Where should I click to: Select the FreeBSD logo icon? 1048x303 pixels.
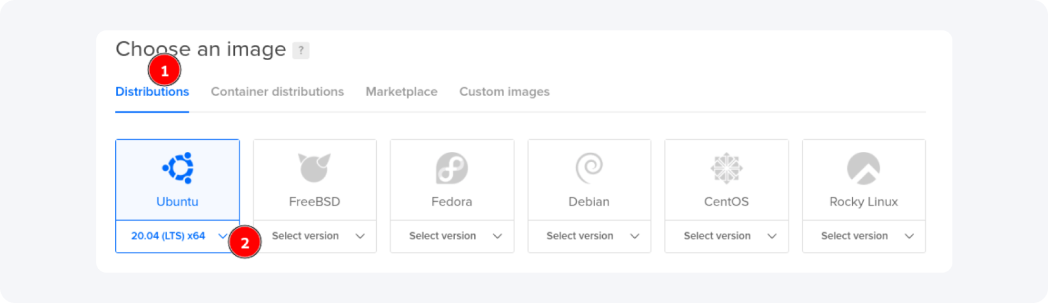(x=315, y=168)
